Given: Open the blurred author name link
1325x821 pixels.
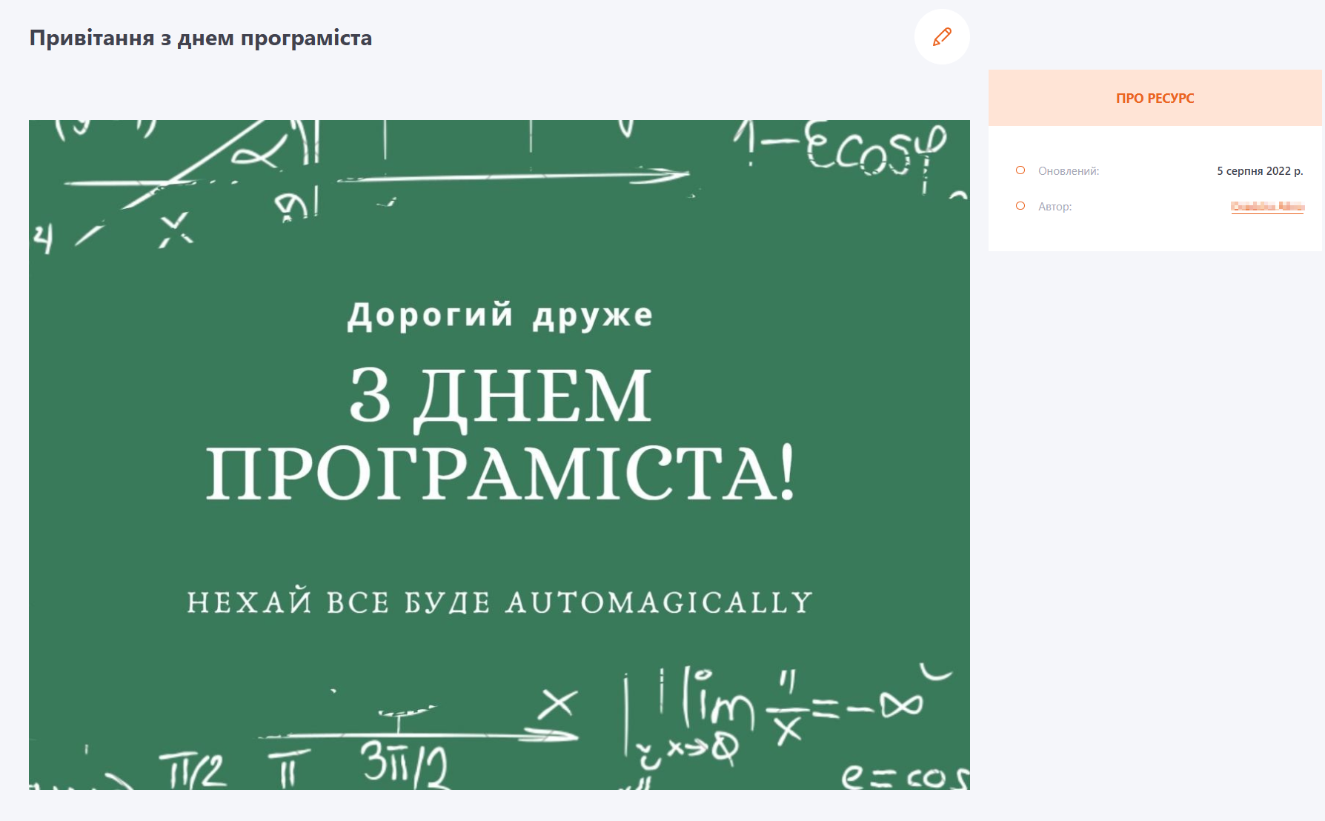Looking at the screenshot, I should 1267,207.
